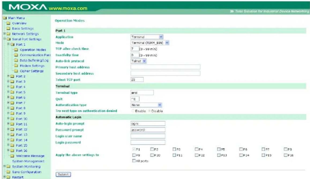Image resolution: width=310 pixels, height=179 pixels.
Task: Click the Network Settings folder icon
Action: [x=8, y=34]
